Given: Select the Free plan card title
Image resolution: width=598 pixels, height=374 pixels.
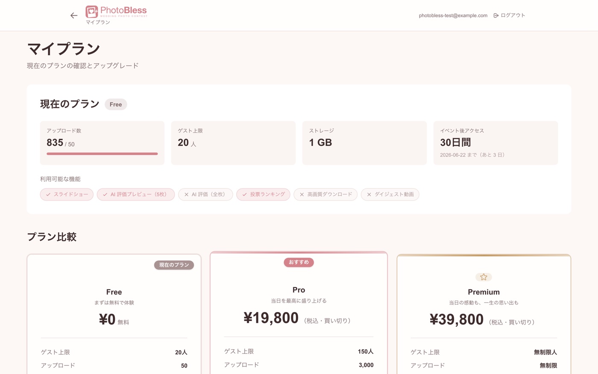Looking at the screenshot, I should (x=114, y=292).
